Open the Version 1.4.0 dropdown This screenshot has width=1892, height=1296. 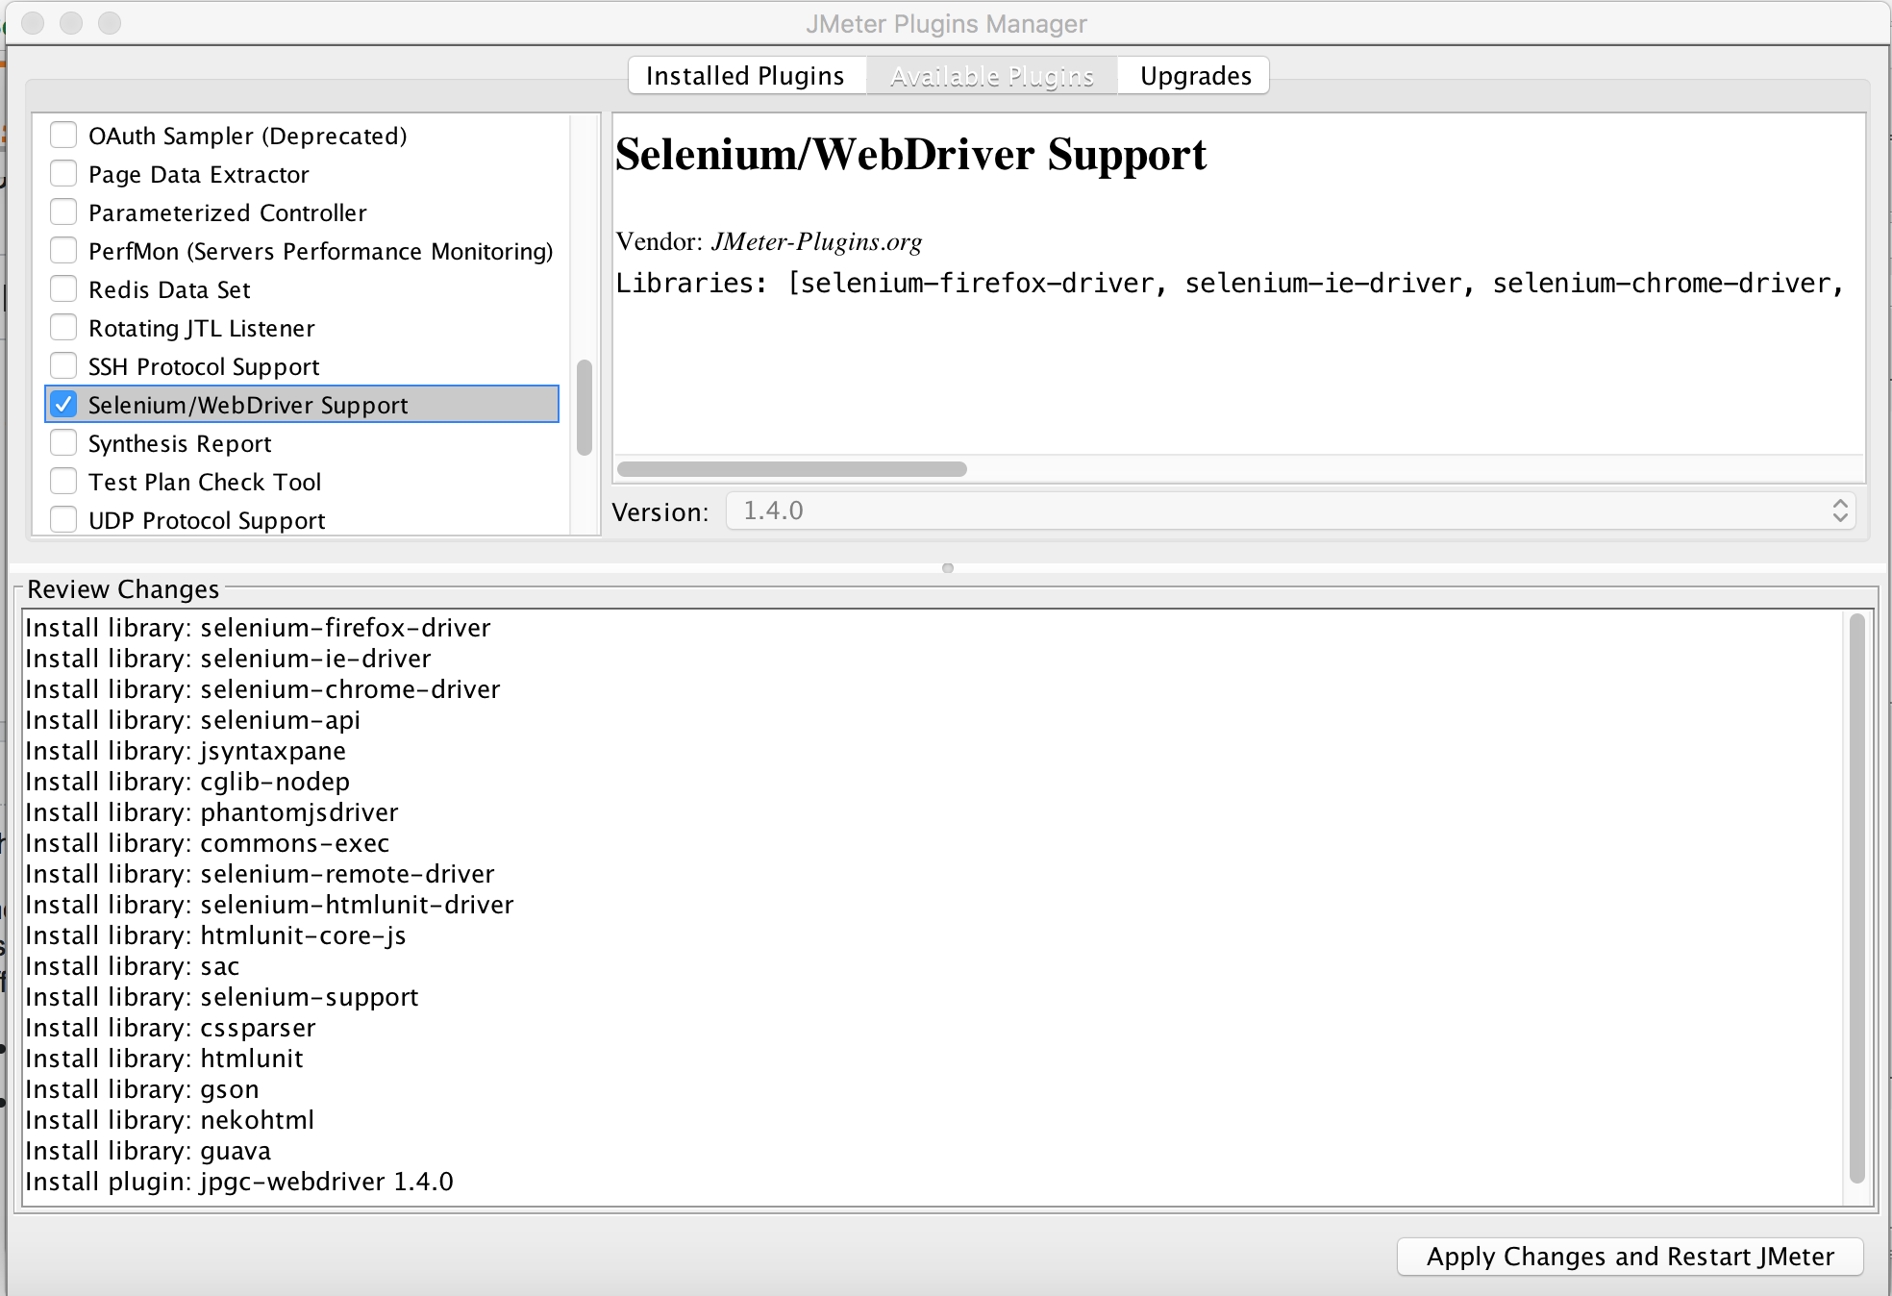(1288, 511)
